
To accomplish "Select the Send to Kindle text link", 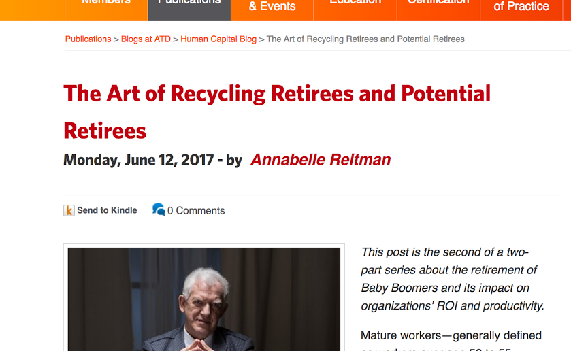I will [x=107, y=211].
